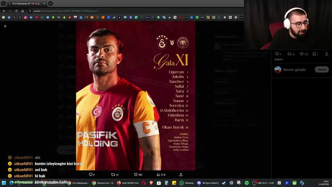Open the Google bookmark
The width and height of the screenshot is (332, 187).
3,17
